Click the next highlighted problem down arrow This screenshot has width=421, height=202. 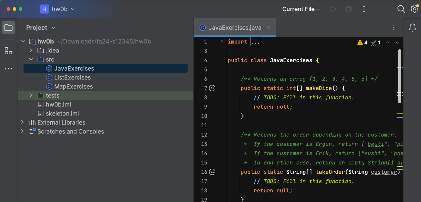[397, 42]
